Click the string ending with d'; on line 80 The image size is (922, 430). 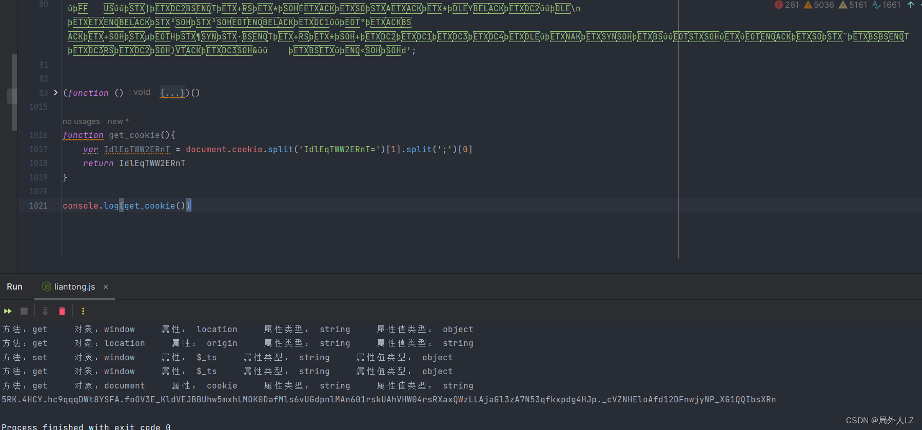point(242,51)
